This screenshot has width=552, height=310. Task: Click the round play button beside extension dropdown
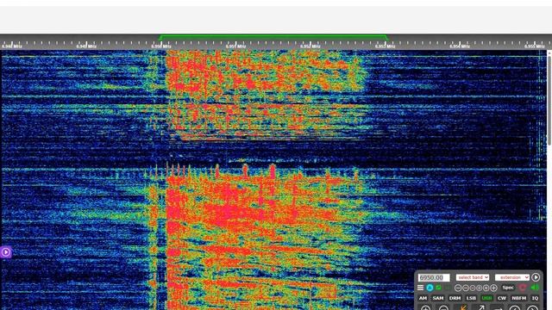point(536,277)
